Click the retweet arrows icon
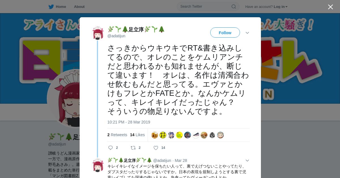Image resolution: width=340 pixels, height=178 pixels. (133, 148)
